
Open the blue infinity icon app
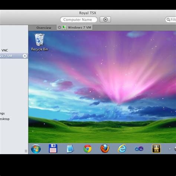139,149
